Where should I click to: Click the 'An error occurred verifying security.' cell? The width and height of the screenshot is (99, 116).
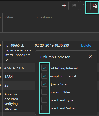(x=18, y=101)
